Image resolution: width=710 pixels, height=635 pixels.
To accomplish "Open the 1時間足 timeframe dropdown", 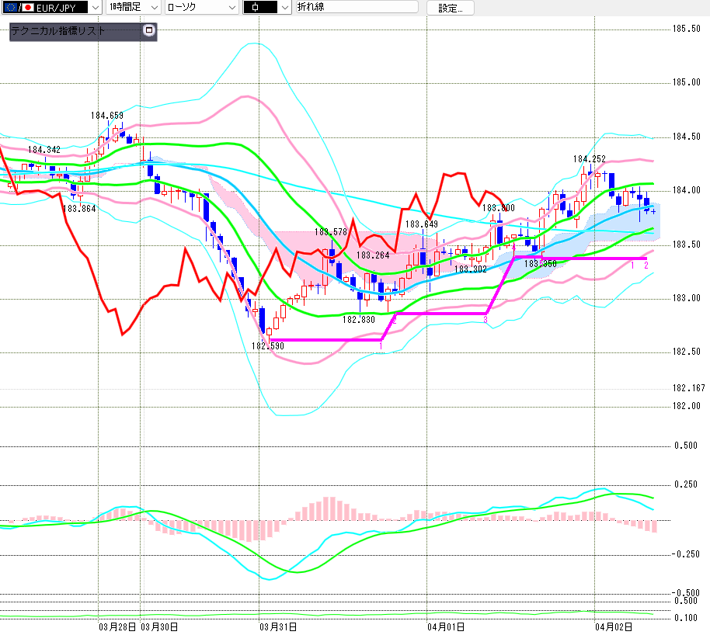I will [133, 8].
